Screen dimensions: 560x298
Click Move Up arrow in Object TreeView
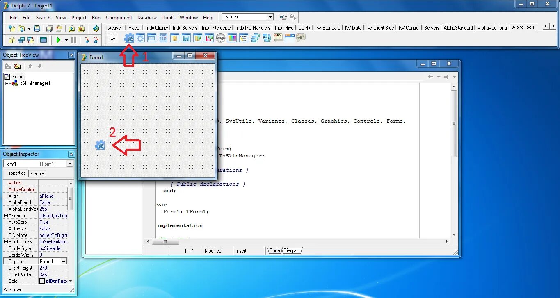[x=30, y=66]
